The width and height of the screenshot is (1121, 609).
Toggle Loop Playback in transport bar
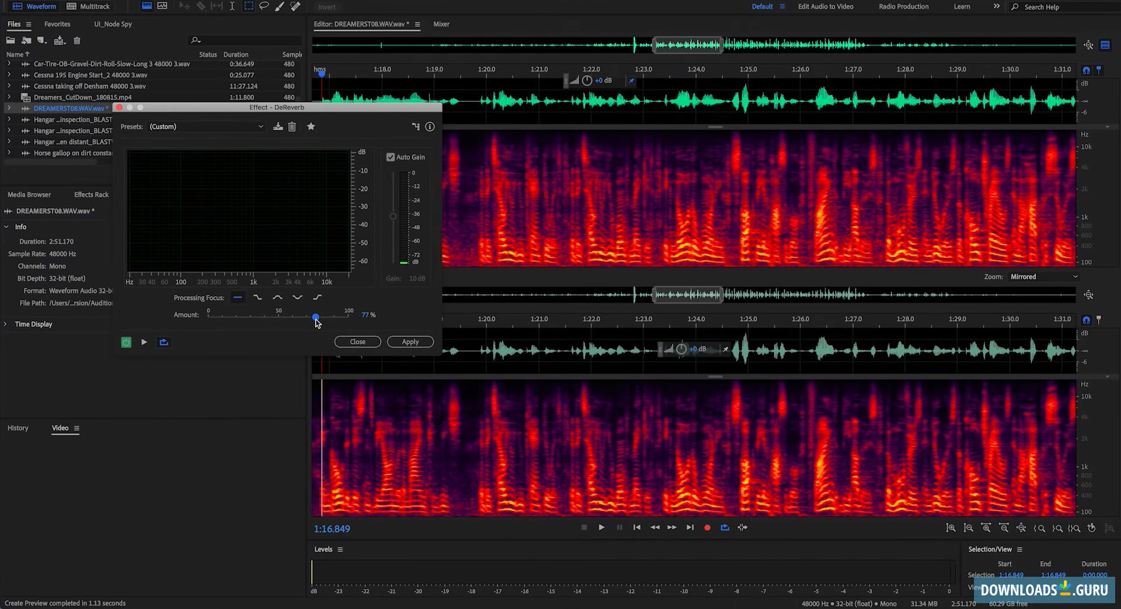coord(725,528)
